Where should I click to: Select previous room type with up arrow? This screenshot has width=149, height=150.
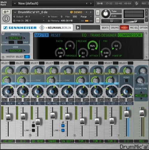tap(141, 92)
